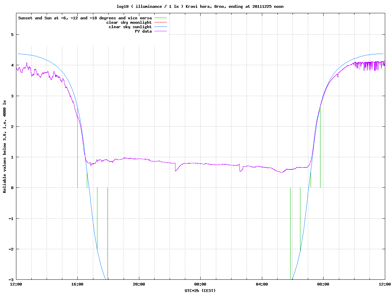Image resolution: width=392 pixels, height=293 pixels.
Task: Click the green sunrise marker line near 08:00
Action: 320,147
